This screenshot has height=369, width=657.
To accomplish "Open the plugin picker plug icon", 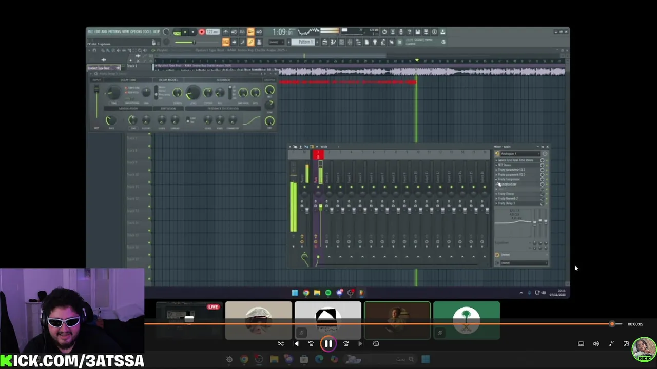I will tap(375, 42).
